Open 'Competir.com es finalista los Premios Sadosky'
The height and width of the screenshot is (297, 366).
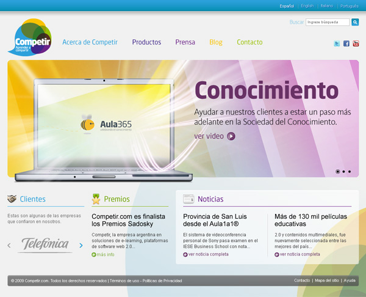128,220
